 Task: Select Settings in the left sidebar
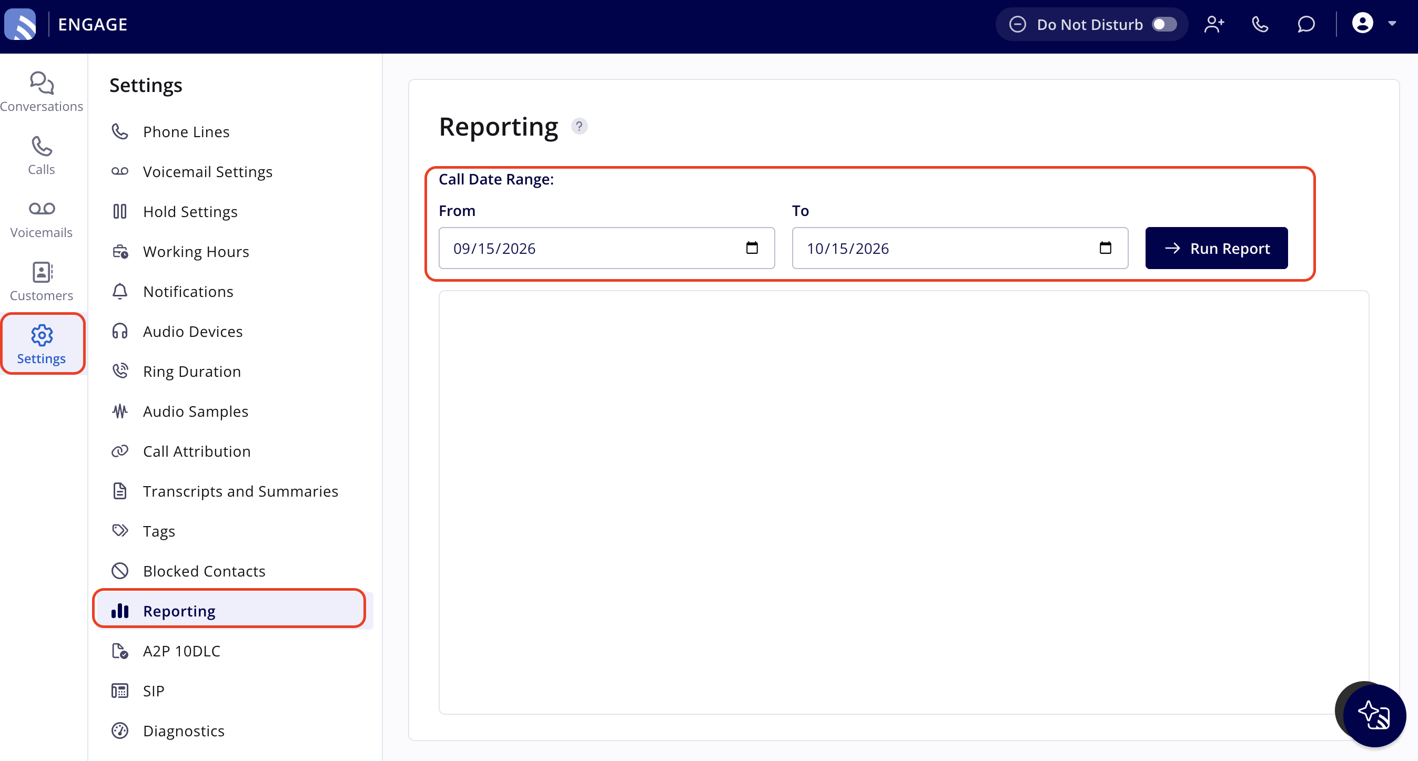[42, 345]
